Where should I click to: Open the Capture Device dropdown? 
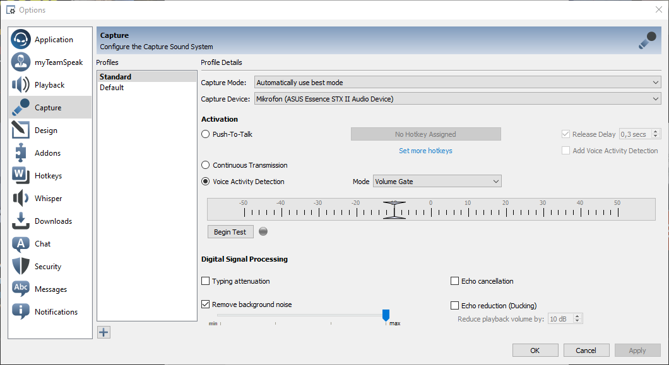click(x=458, y=98)
